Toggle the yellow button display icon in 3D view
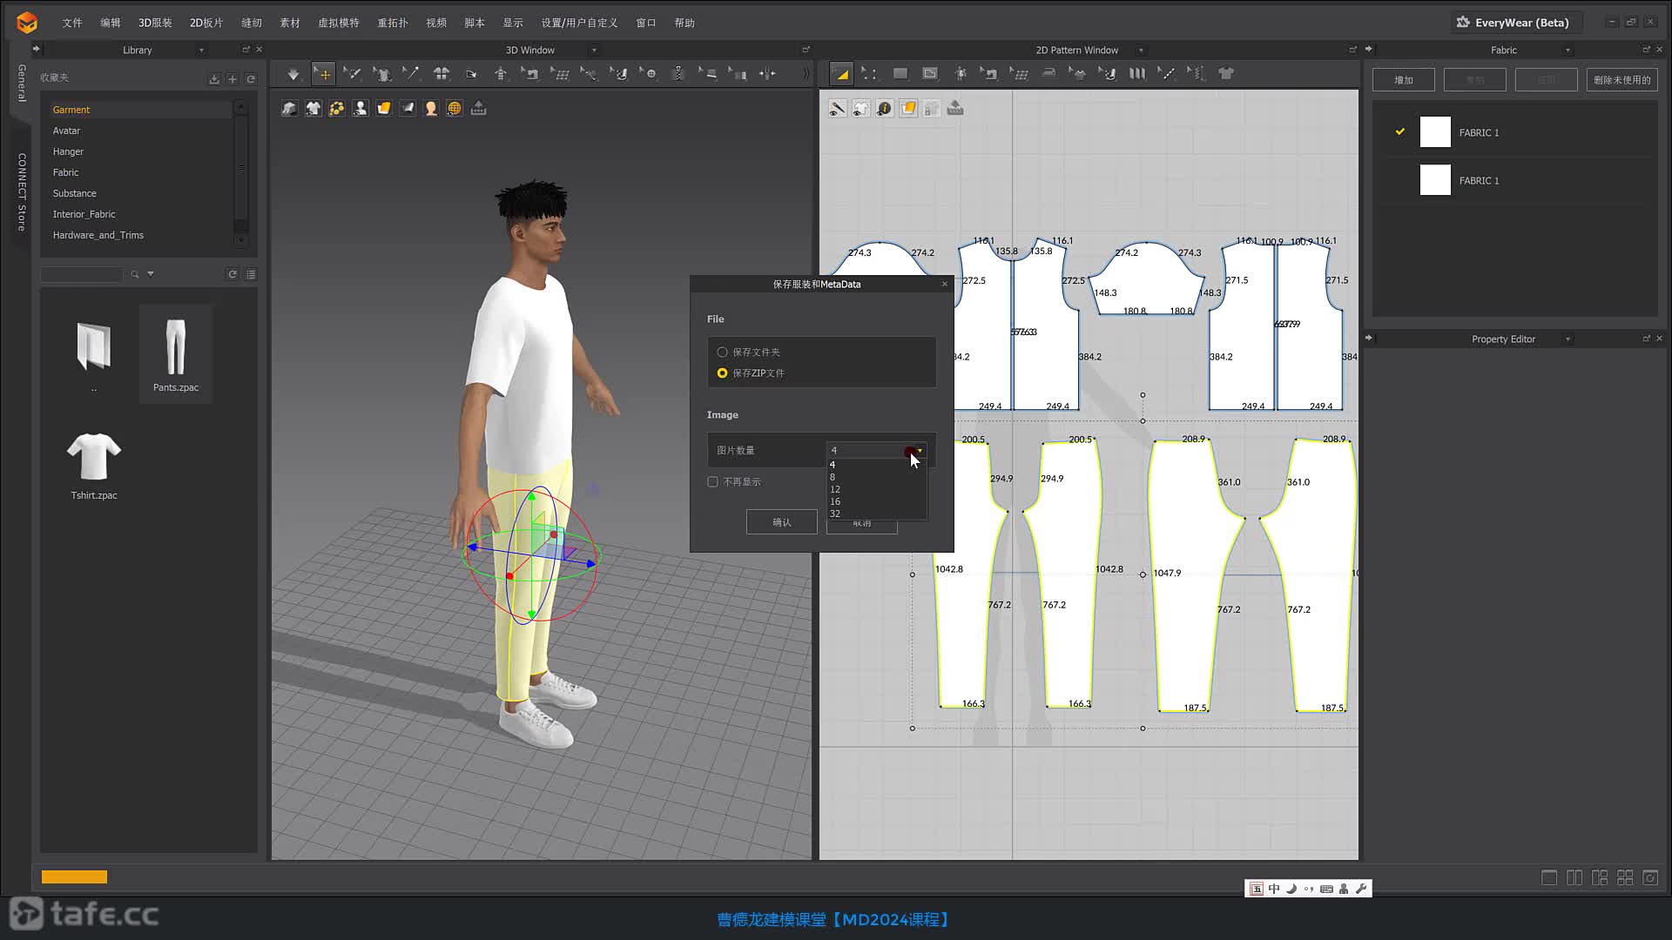This screenshot has width=1672, height=940. (337, 109)
